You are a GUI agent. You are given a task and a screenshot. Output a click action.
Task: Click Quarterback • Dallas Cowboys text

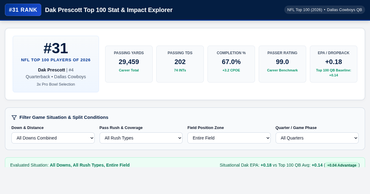(x=56, y=77)
